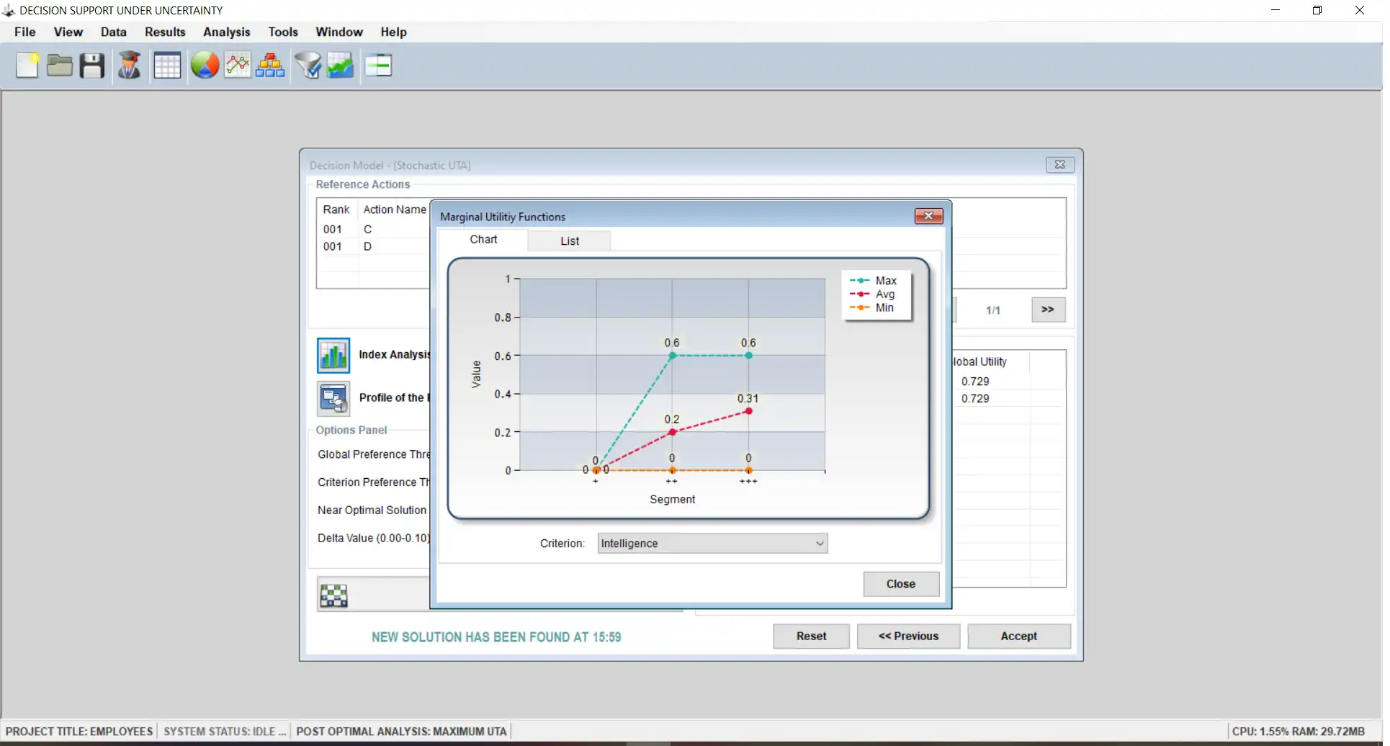1390x746 pixels.
Task: Select Avg data point labeled 0.31
Action: [x=749, y=411]
